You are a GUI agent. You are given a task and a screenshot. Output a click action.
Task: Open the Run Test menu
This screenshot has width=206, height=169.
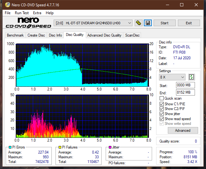tap(22, 13)
